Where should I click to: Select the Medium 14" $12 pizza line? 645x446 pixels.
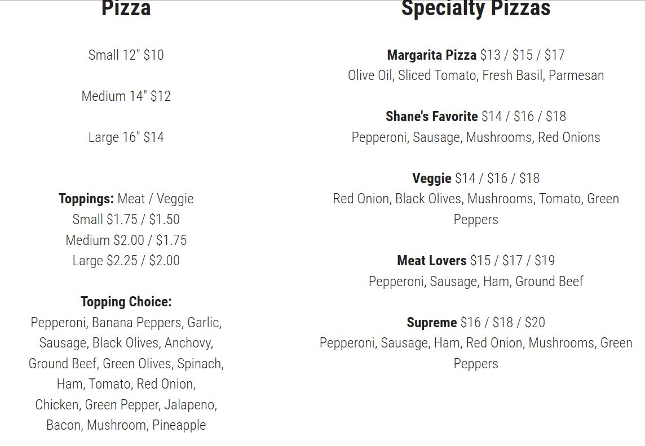pos(126,96)
